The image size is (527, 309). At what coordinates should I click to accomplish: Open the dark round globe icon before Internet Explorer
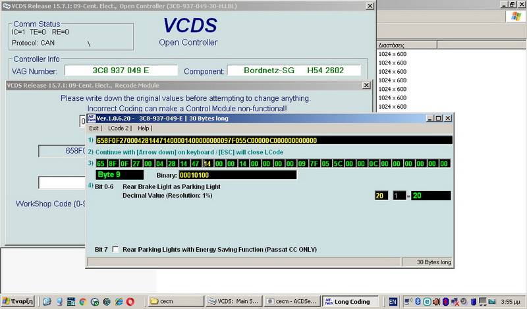pyautogui.click(x=107, y=302)
